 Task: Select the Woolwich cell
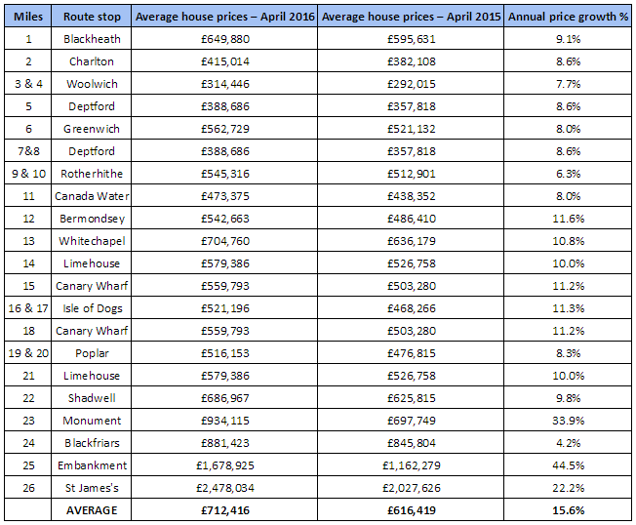click(x=92, y=84)
